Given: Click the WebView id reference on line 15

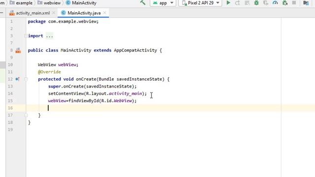Looking at the screenshot, I should pyautogui.click(x=123, y=101).
